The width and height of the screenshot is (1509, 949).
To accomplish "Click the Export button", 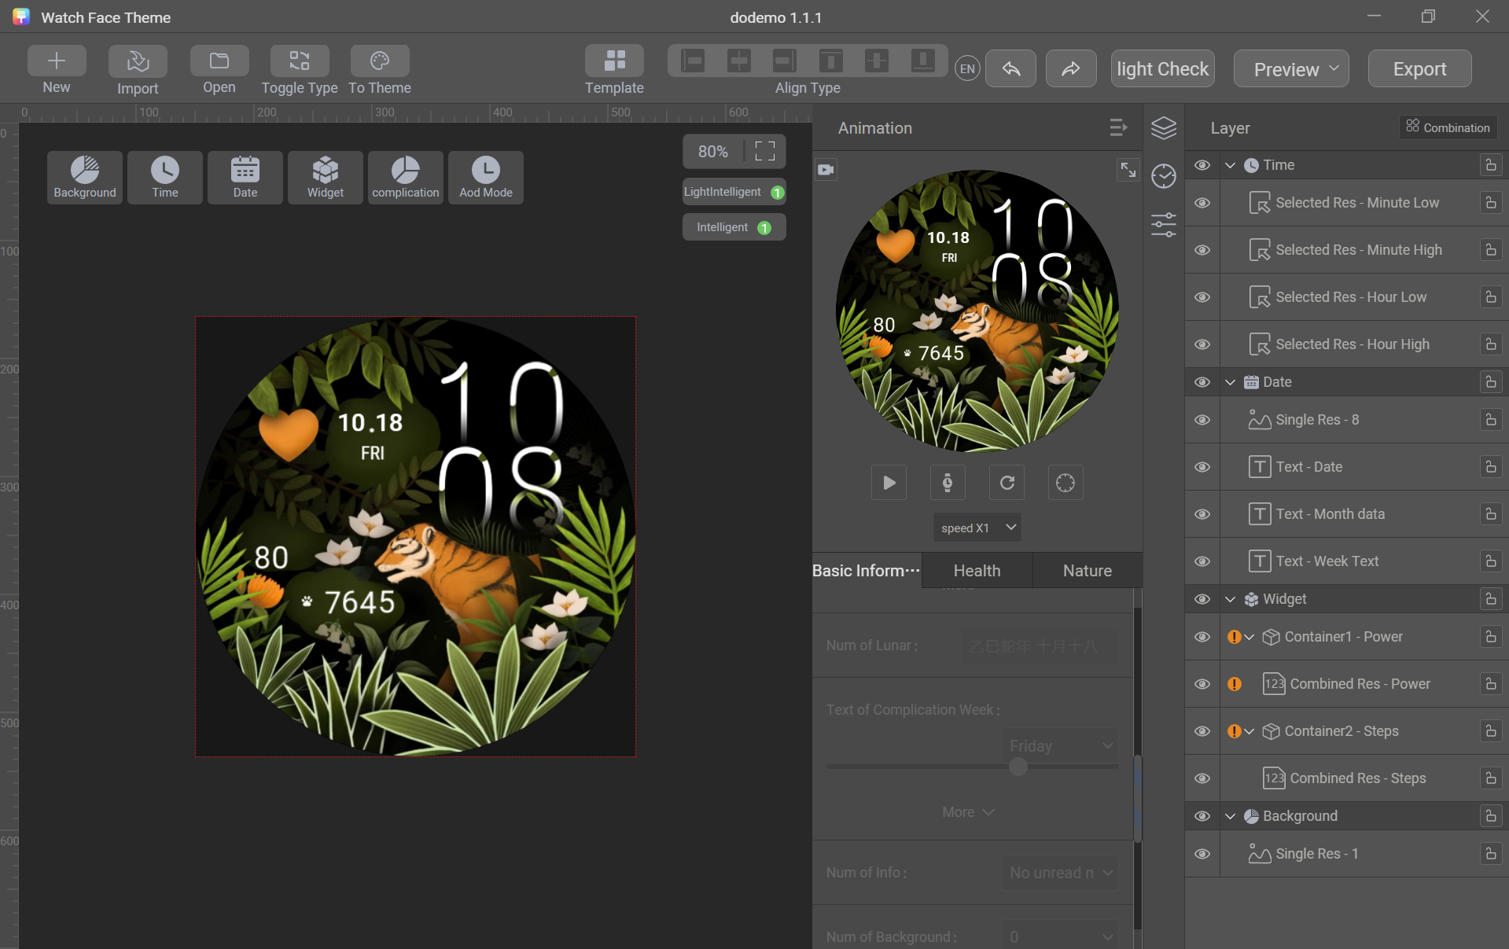I will (1419, 68).
